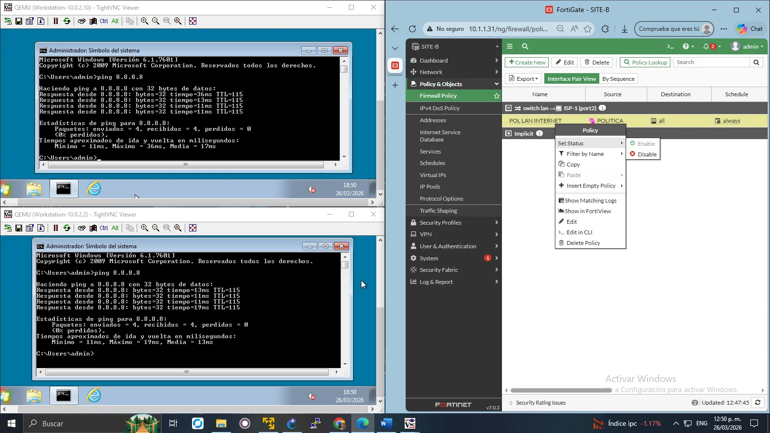Screen dimensions: 770x433
Task: Click Refresh screen icon in top TightVNC toolbar
Action: pos(67,21)
